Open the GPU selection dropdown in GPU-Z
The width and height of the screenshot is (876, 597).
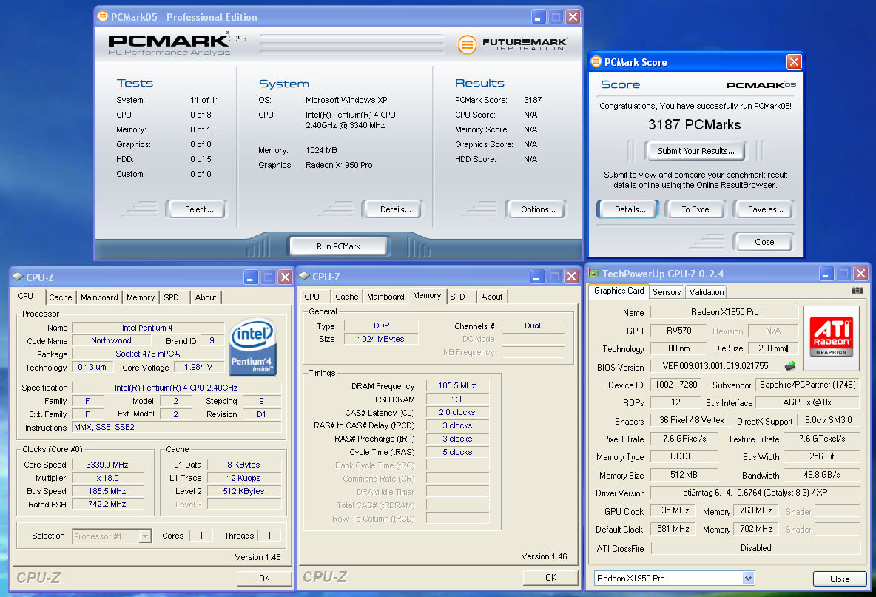pos(748,579)
